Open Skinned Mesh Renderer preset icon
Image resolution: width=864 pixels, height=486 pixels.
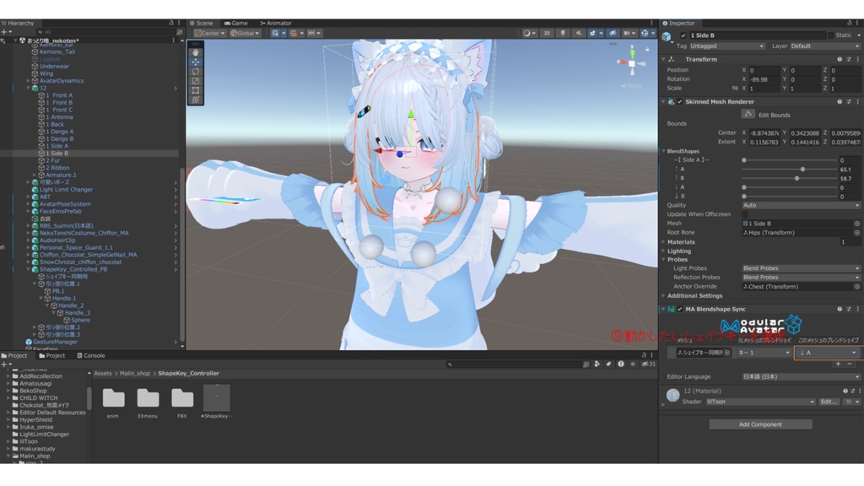click(849, 101)
